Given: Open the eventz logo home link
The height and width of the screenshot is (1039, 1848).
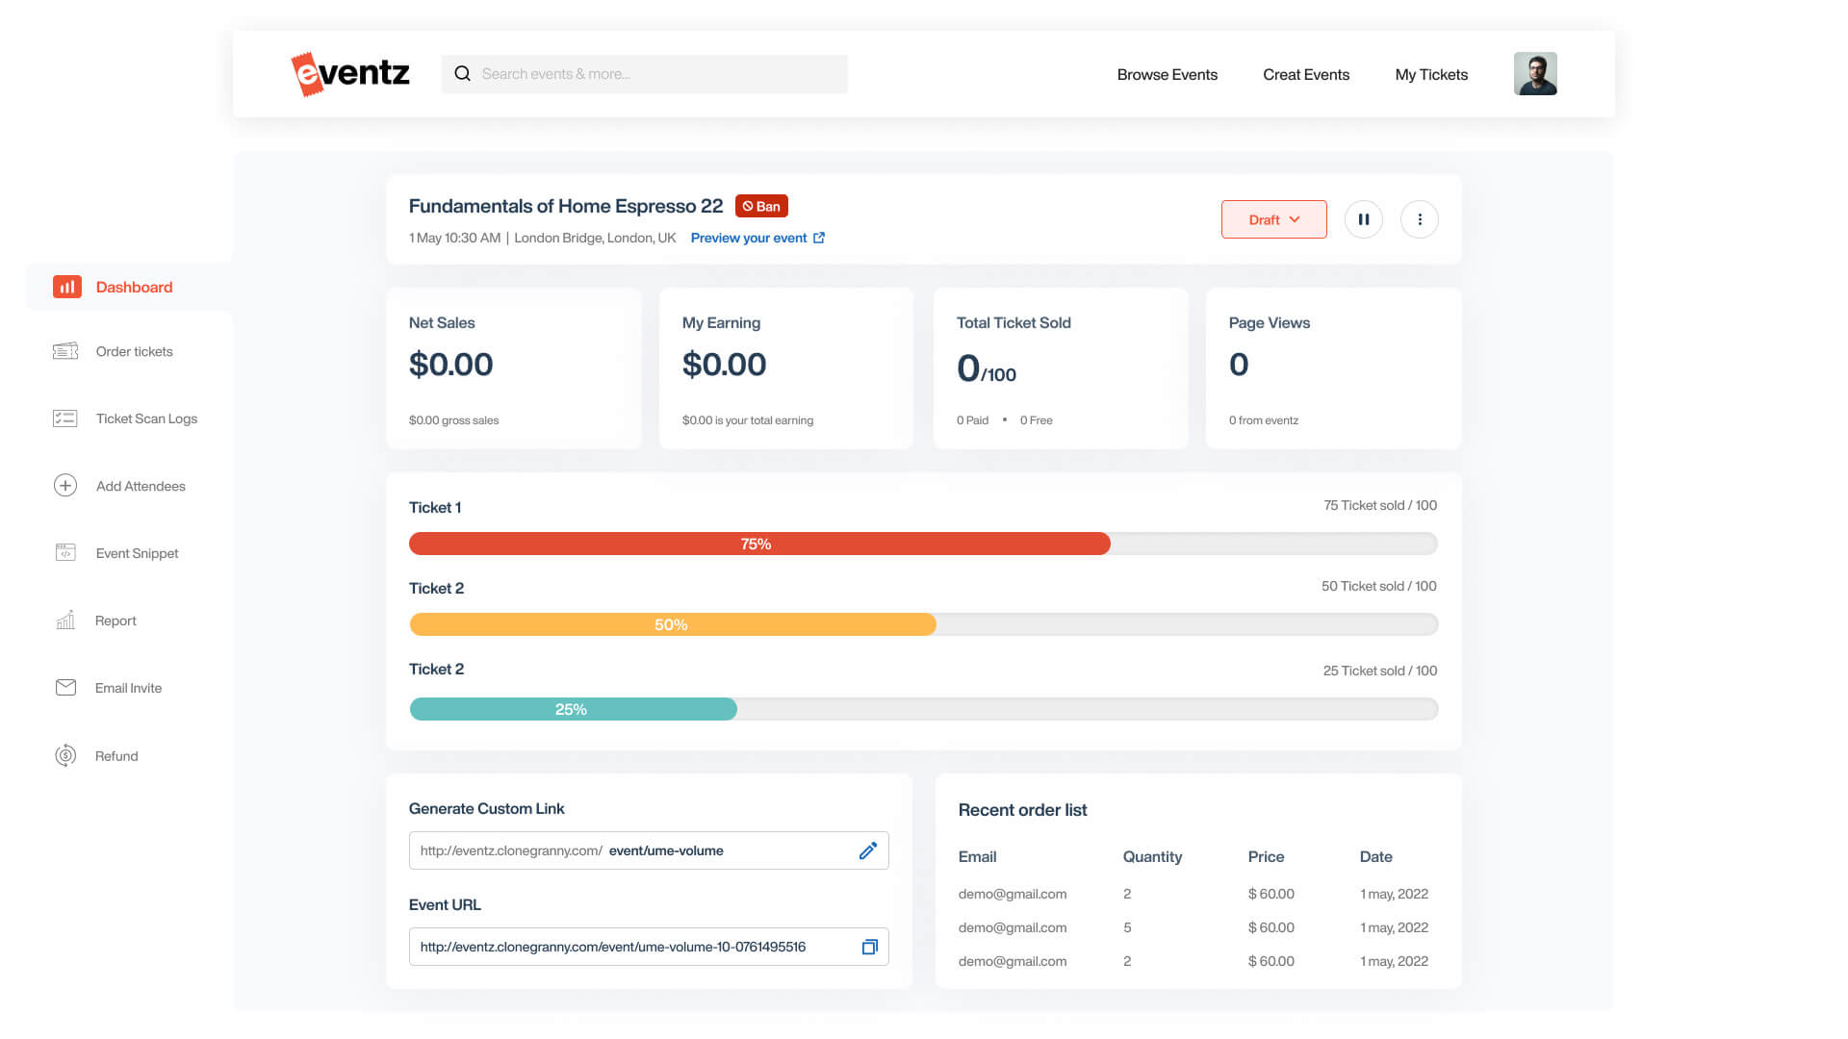Looking at the screenshot, I should click(349, 73).
